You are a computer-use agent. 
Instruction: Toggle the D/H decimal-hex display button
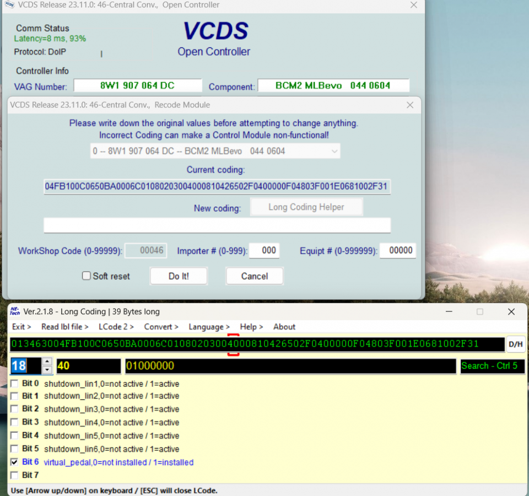pos(515,344)
